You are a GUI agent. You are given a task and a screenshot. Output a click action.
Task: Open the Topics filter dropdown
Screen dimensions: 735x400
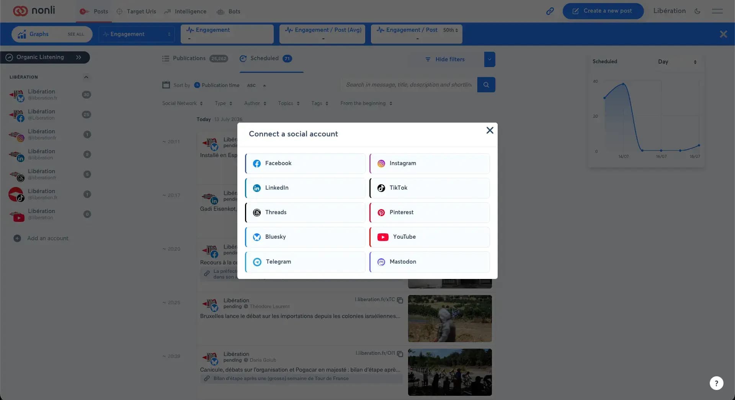pos(289,103)
